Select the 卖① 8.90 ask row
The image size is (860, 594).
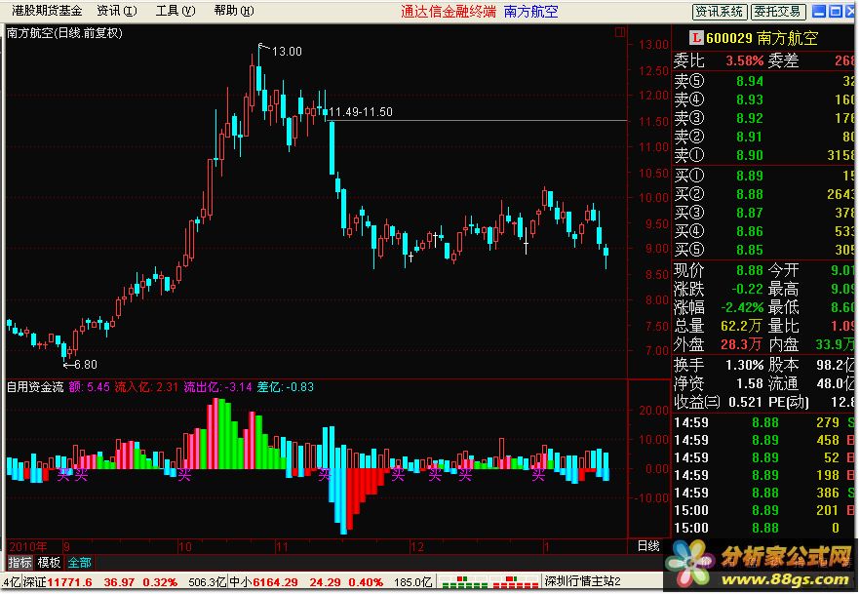pos(763,155)
